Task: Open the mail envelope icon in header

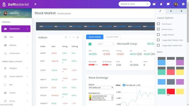Action: tap(154, 4)
